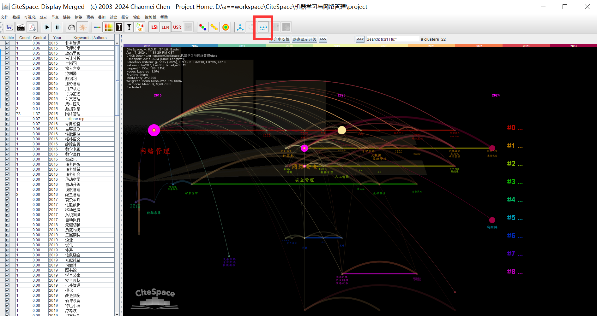Open the 过滤 menu
Viewport: 597px width, 316px height.
point(113,17)
